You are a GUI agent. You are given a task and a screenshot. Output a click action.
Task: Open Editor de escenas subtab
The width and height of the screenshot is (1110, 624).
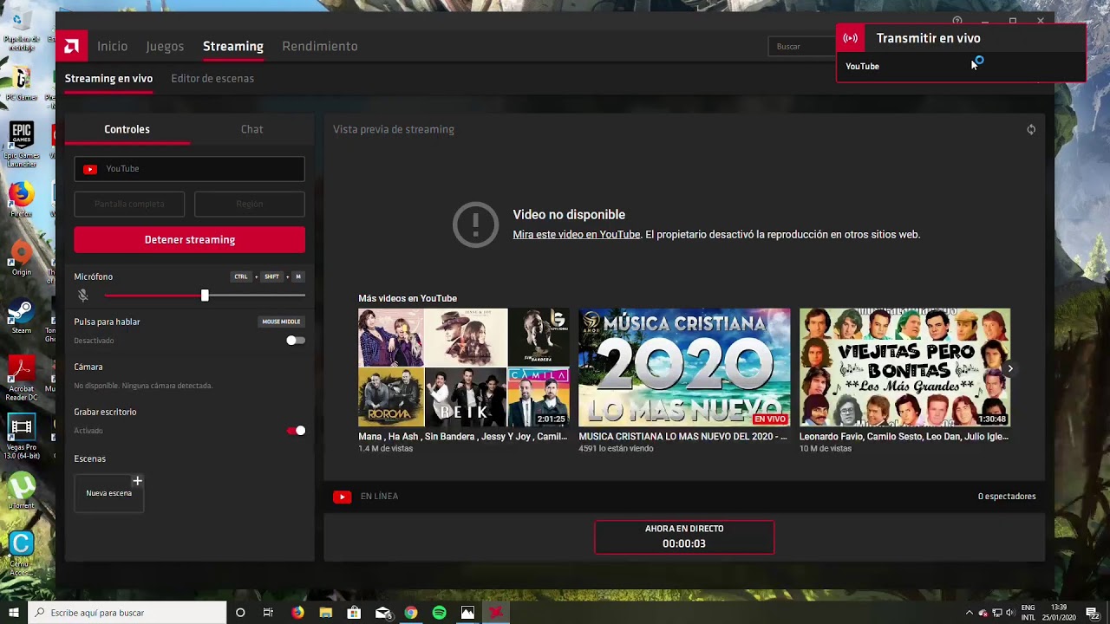point(212,78)
